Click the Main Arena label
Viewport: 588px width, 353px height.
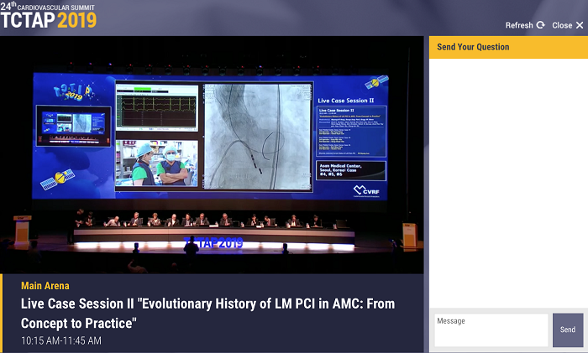click(45, 286)
